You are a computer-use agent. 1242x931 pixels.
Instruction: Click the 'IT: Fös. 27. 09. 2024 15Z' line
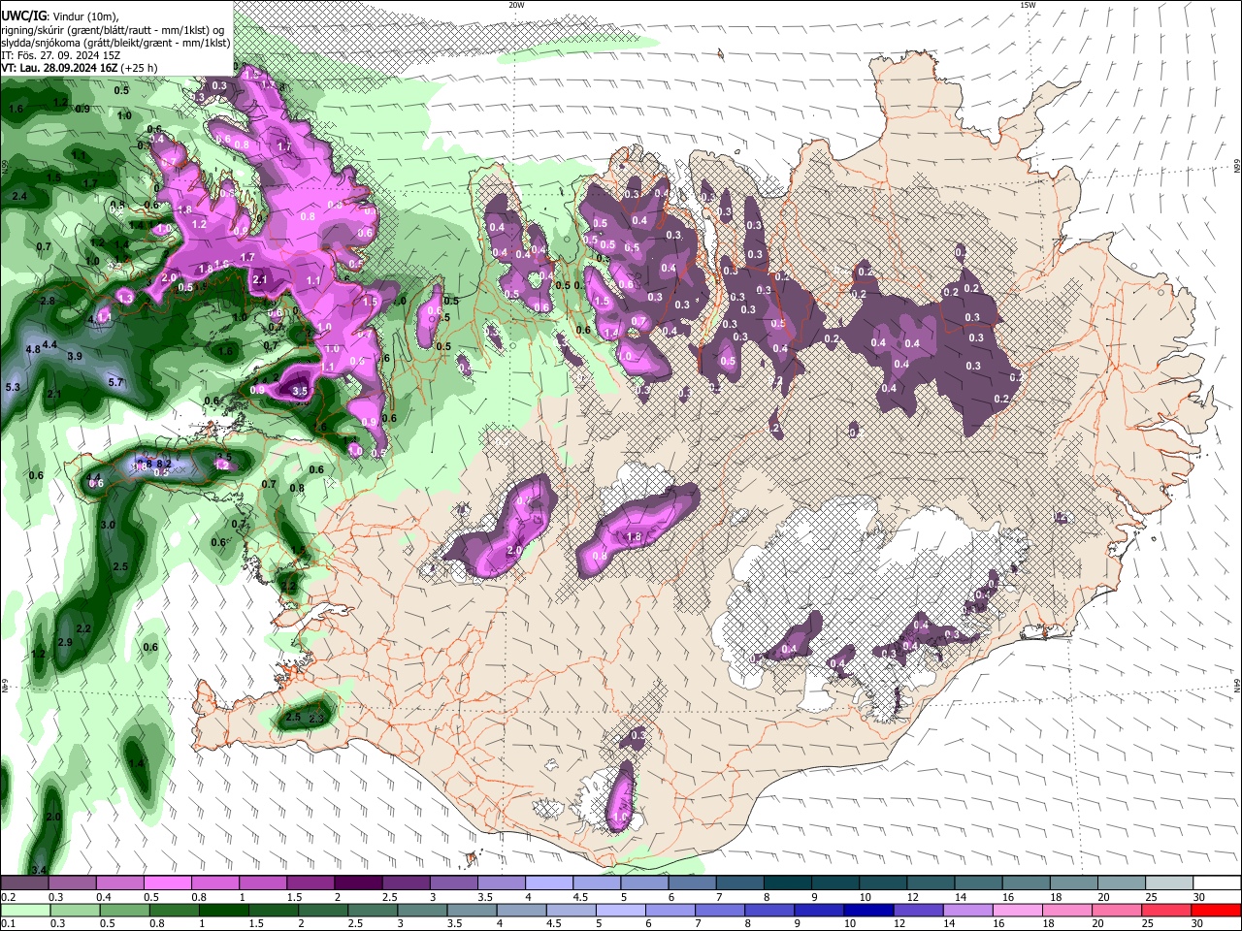coord(60,55)
